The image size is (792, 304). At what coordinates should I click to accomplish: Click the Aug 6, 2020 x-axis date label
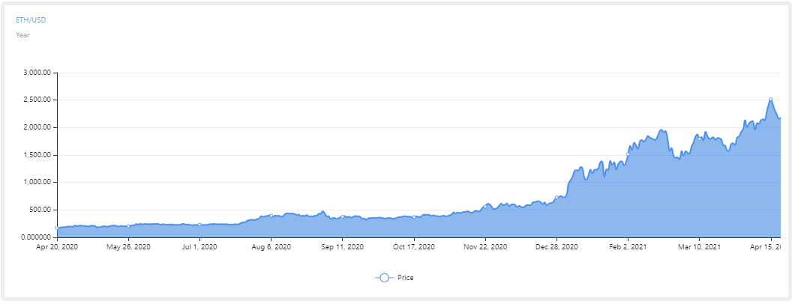[271, 246]
